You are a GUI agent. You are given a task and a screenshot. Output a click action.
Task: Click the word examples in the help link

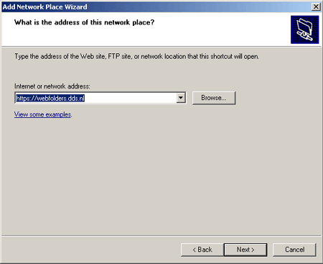point(58,114)
